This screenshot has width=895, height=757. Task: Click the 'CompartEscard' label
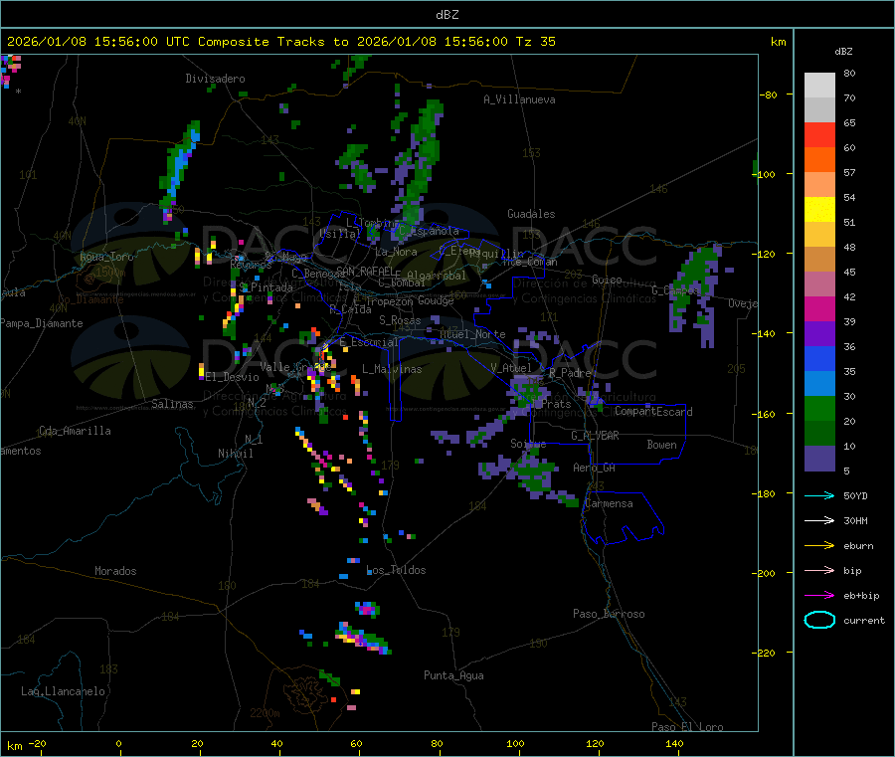tap(654, 412)
